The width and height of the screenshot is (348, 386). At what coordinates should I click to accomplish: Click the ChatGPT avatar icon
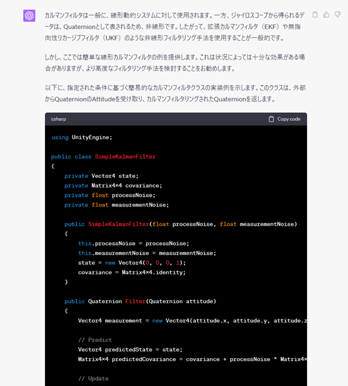tap(29, 16)
